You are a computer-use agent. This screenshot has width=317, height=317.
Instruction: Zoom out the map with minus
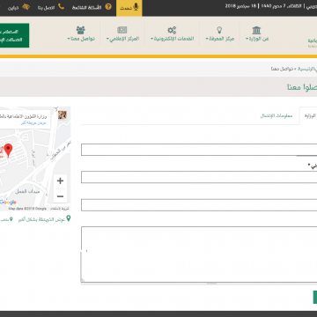(60, 196)
